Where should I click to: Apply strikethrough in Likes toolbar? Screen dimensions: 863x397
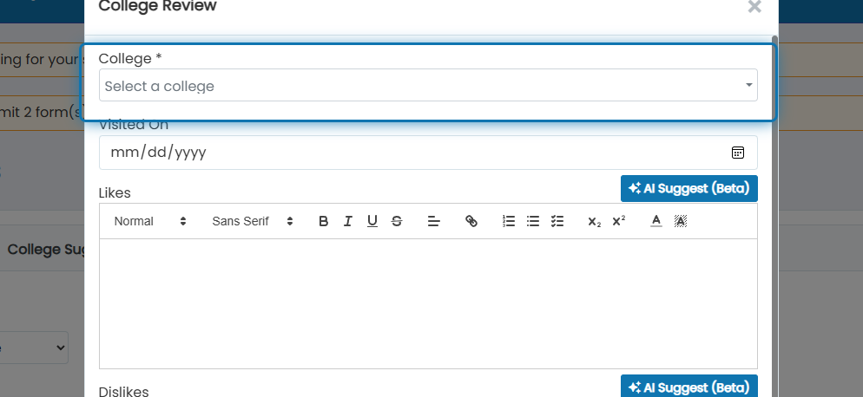pyautogui.click(x=396, y=221)
